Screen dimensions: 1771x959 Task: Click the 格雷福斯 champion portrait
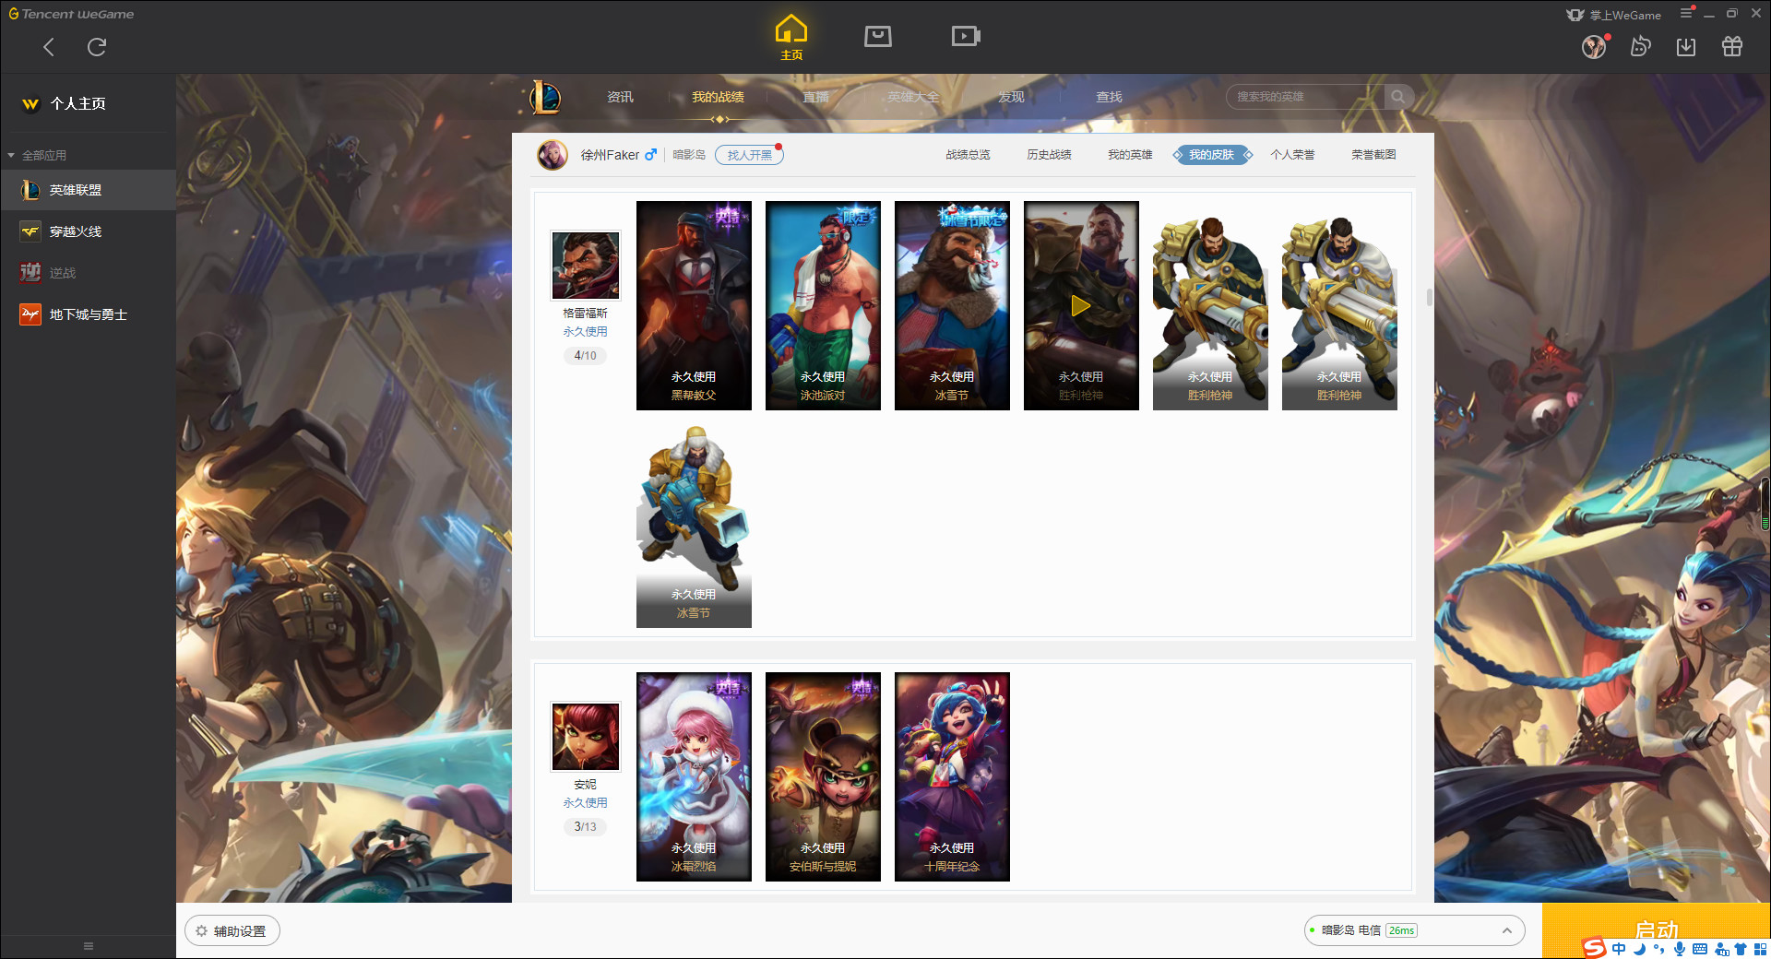coord(585,266)
